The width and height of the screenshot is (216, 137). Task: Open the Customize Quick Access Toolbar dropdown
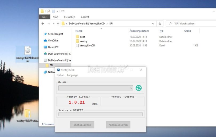click(x=57, y=11)
